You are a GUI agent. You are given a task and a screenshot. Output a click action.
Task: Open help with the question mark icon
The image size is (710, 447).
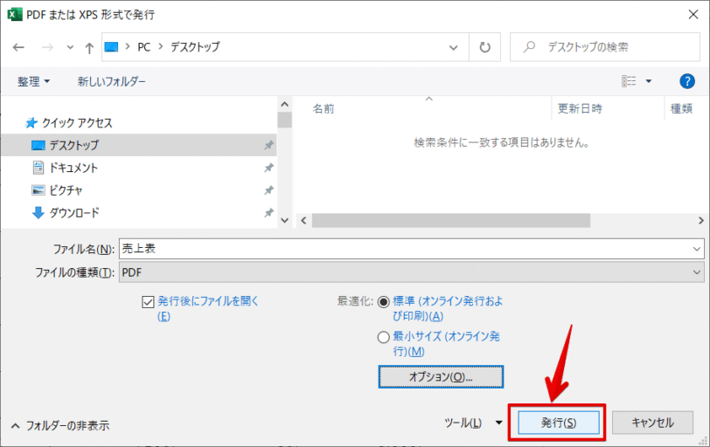click(x=687, y=81)
